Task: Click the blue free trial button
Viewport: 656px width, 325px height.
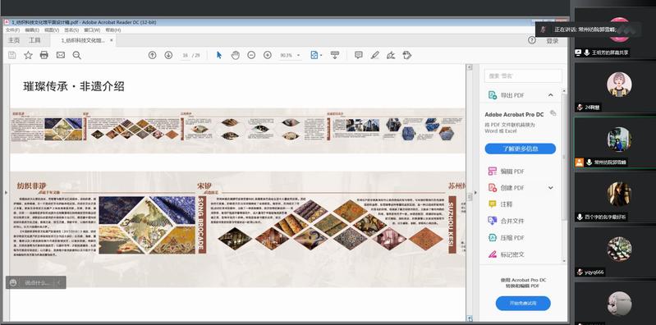Action: [x=523, y=303]
